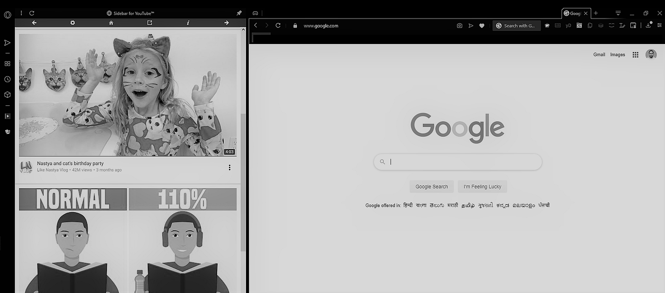Open downloads via the download icon with badge

tap(648, 26)
